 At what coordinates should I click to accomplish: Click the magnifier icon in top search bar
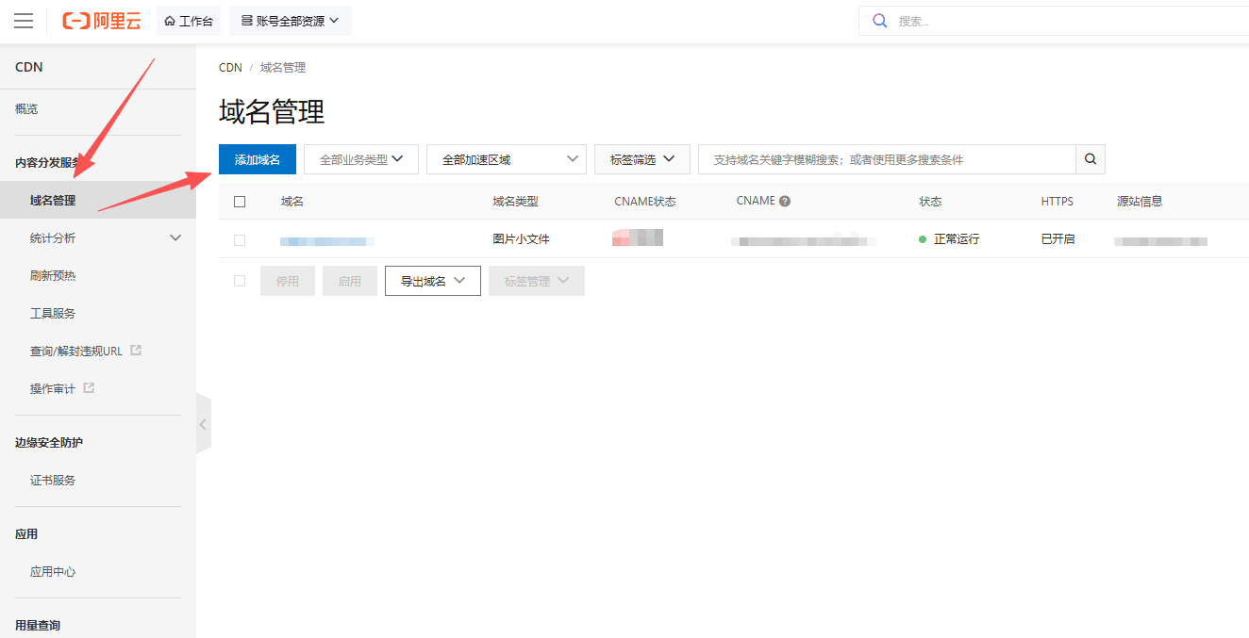(x=880, y=21)
